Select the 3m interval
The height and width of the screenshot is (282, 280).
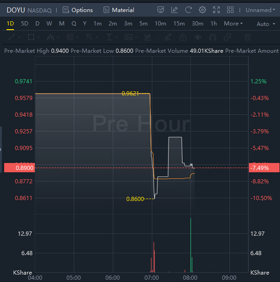tap(128, 24)
